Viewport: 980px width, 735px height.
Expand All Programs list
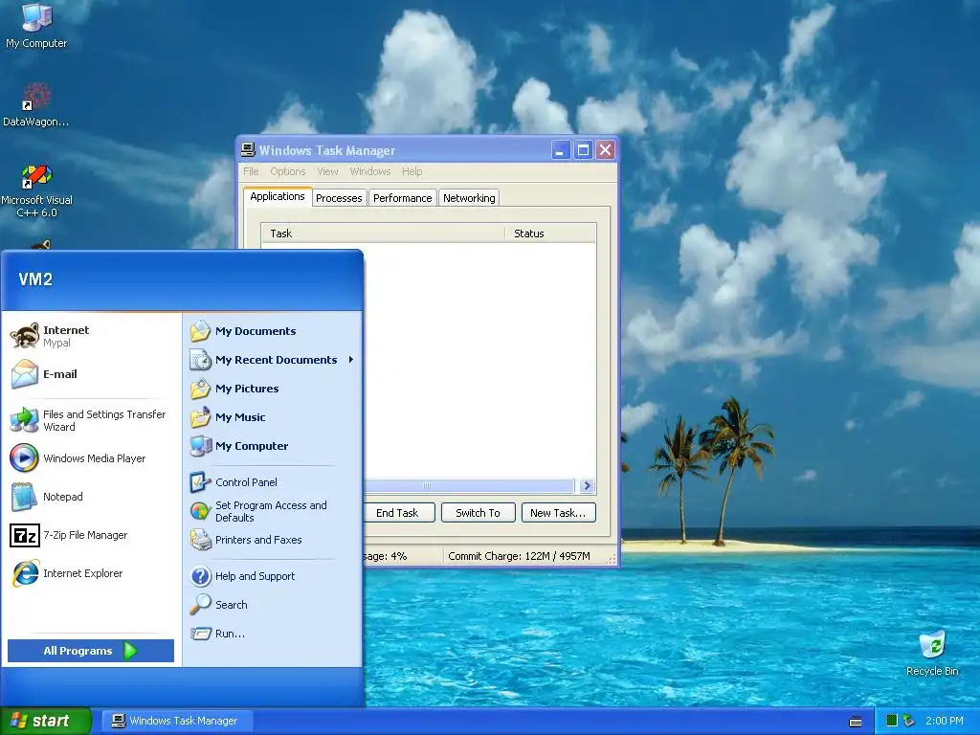(x=91, y=651)
